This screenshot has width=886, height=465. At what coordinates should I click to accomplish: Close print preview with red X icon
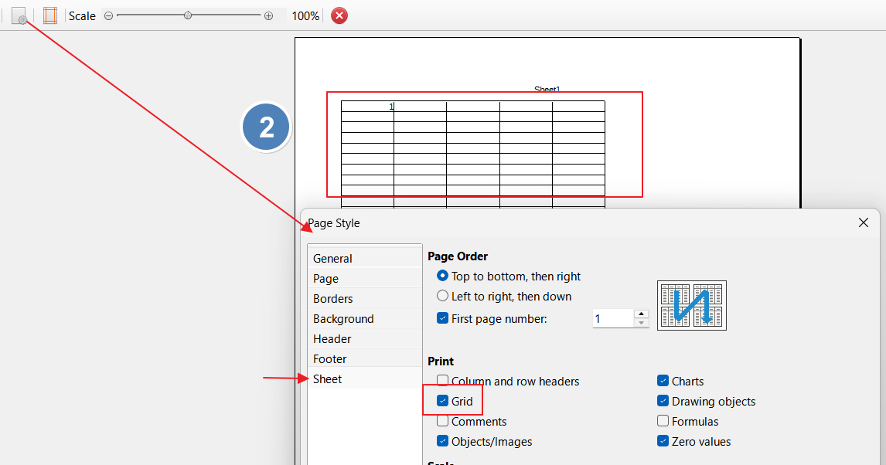[339, 15]
